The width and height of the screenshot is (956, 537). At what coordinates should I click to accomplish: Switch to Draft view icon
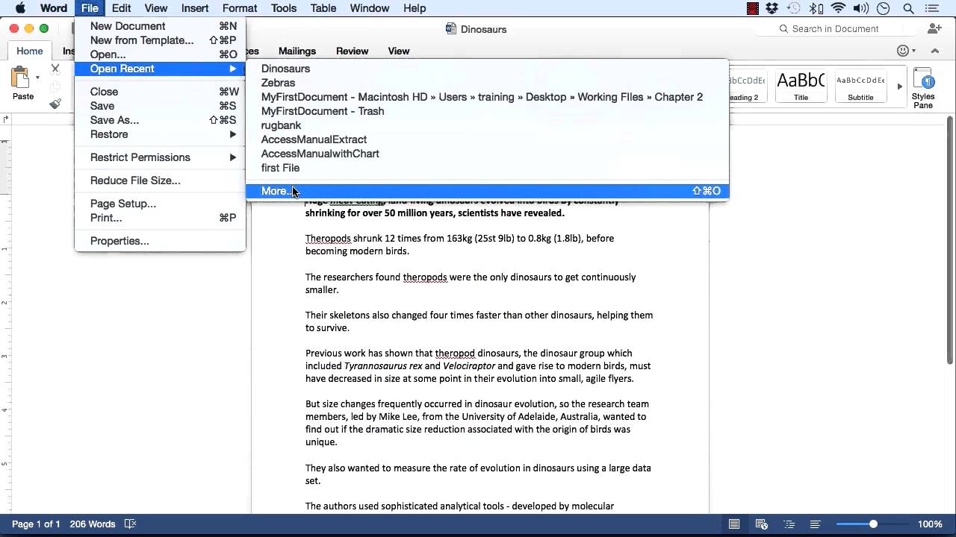pos(815,524)
